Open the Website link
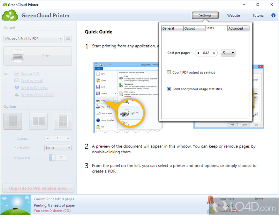The width and height of the screenshot is (279, 215). [x=233, y=15]
